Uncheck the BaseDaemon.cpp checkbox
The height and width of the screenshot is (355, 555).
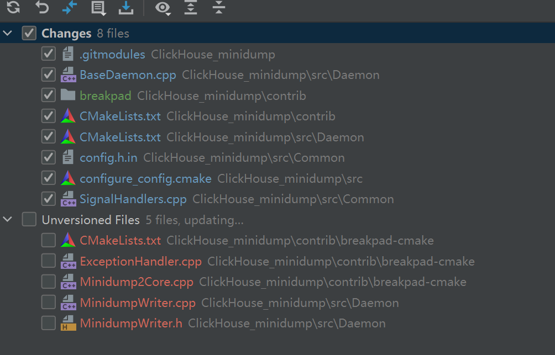click(x=49, y=75)
